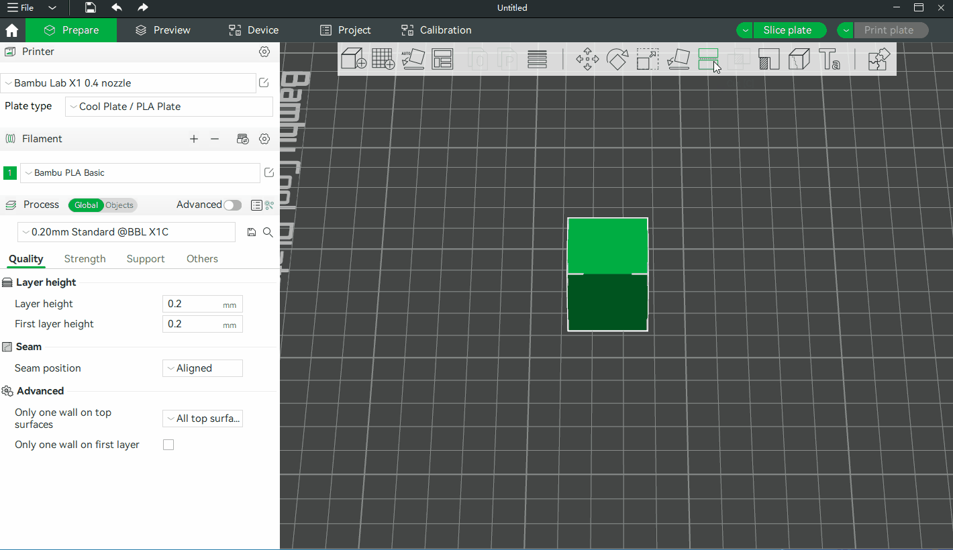Click the Add plate grid icon

coord(383,59)
